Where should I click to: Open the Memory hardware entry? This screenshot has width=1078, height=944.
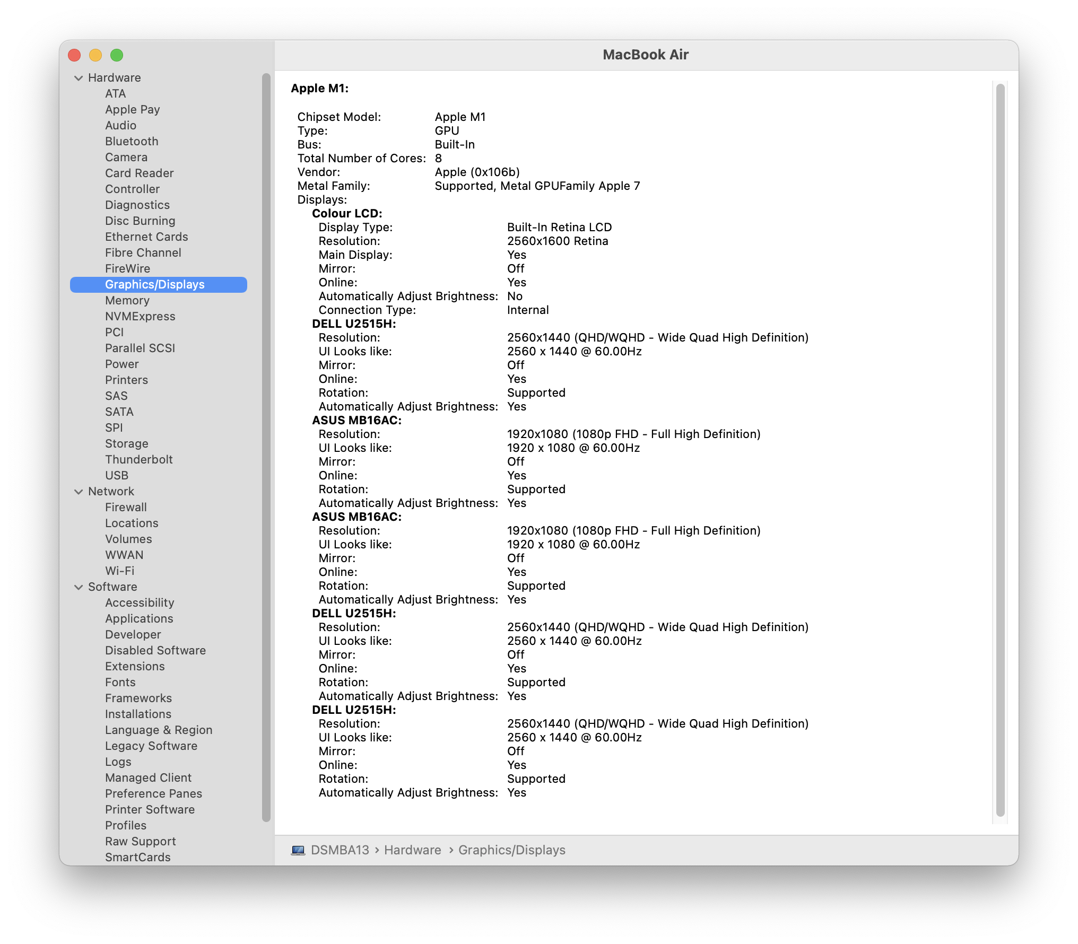tap(127, 301)
